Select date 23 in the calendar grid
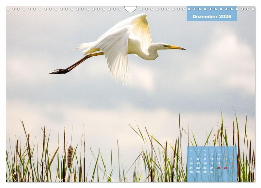 pos(205,168)
